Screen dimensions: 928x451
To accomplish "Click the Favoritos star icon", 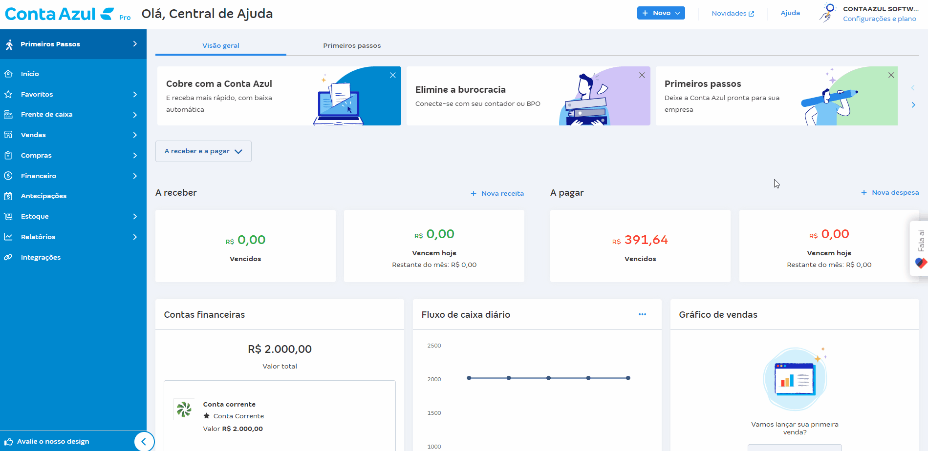I will (8, 94).
